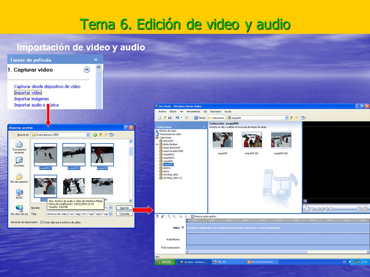370x277 pixels.
Task: Select the playa collection
Action: click(x=164, y=171)
